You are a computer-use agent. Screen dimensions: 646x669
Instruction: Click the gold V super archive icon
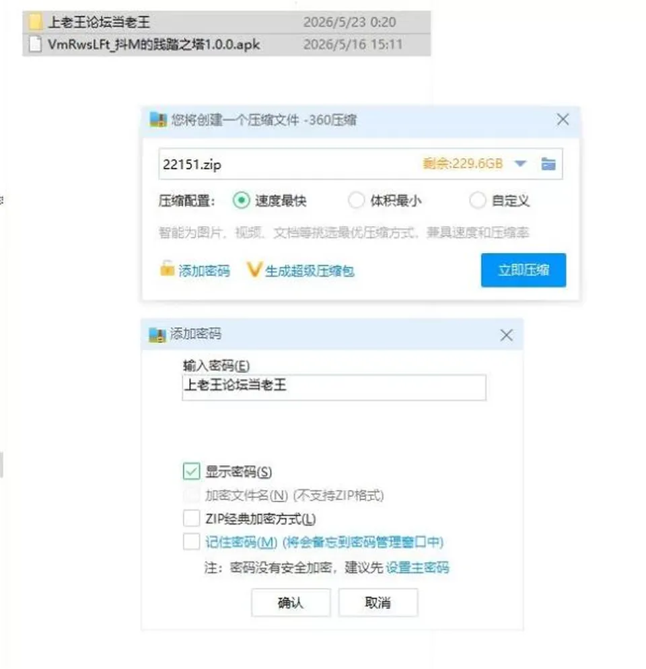(x=254, y=270)
